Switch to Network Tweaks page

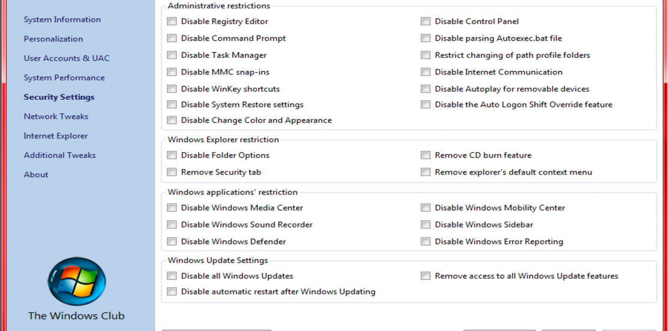(x=56, y=116)
